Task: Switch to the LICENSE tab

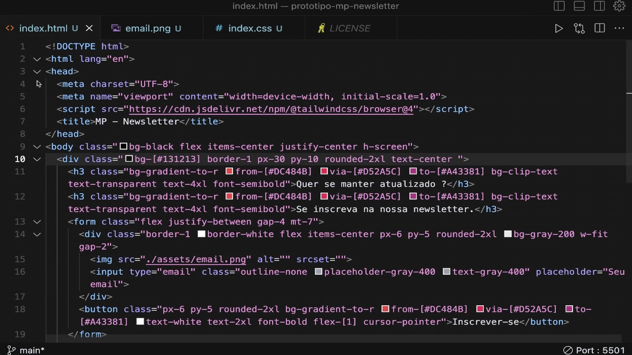Action: [x=351, y=28]
